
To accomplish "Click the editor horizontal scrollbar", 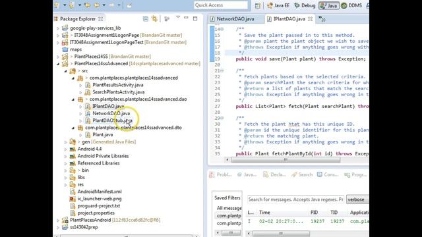I will click(286, 160).
